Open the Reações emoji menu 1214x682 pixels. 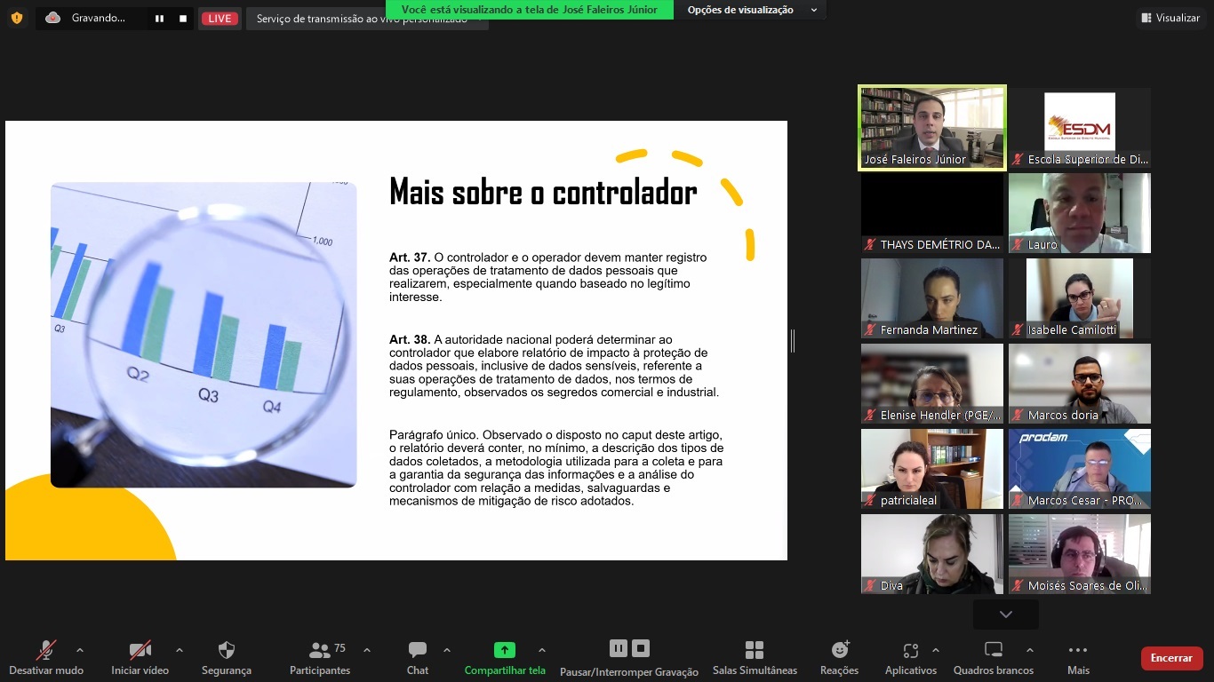pos(840,658)
